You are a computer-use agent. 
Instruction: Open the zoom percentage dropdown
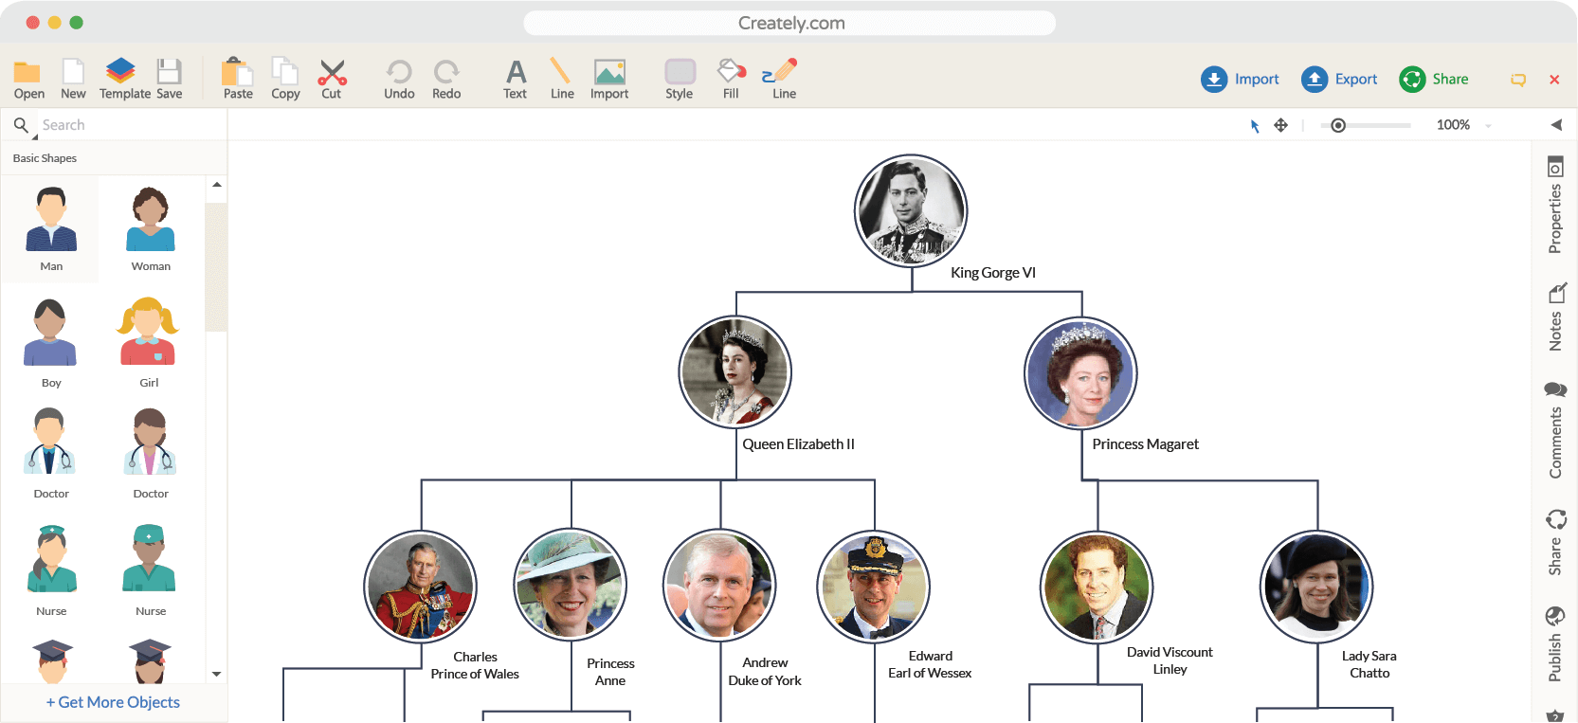pyautogui.click(x=1488, y=126)
